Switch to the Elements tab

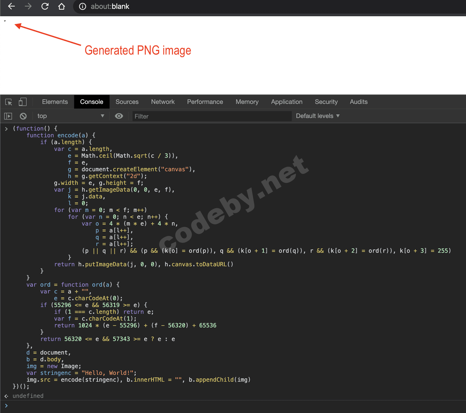(x=55, y=102)
